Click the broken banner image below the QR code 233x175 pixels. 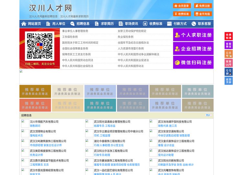coord(116,77)
